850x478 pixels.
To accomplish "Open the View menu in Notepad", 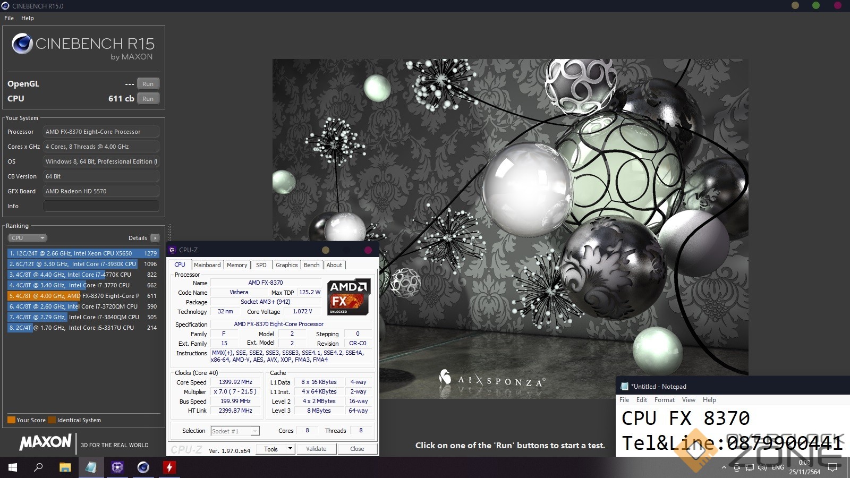I will pyautogui.click(x=688, y=400).
